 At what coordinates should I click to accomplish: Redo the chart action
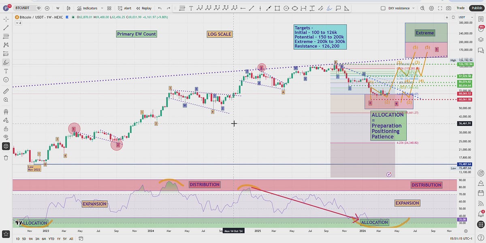(x=168, y=8)
